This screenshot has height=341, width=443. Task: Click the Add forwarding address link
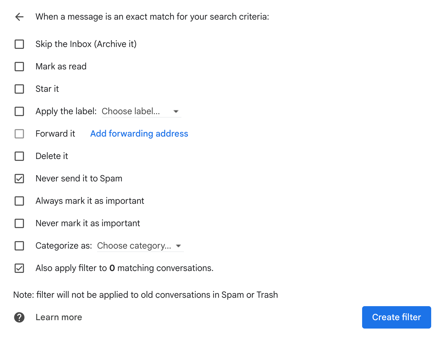click(139, 133)
